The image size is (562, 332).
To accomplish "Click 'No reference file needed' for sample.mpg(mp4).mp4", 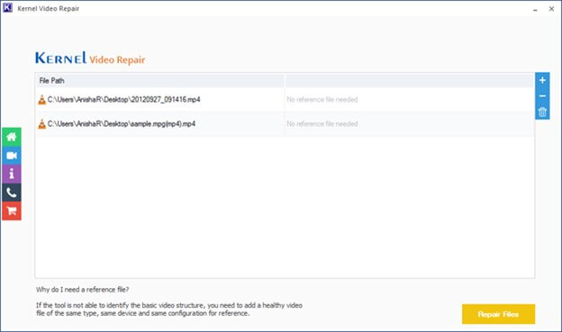I will pos(322,124).
